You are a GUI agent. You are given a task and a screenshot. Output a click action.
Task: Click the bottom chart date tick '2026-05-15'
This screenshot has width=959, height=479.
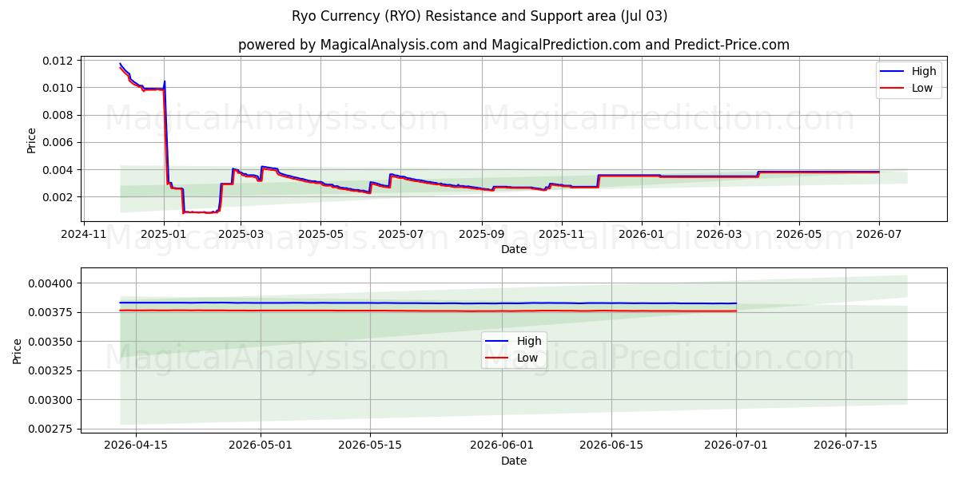[x=370, y=446]
